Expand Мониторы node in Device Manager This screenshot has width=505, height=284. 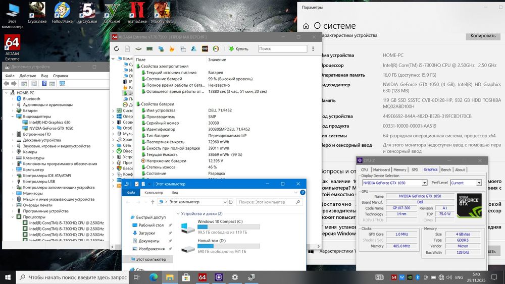tap(13, 193)
